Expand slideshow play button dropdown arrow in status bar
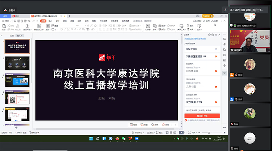The width and height of the screenshot is (272, 151). [x=185, y=133]
